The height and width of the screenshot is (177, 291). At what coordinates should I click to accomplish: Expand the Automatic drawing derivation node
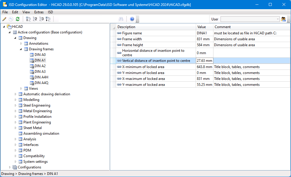click(15, 94)
